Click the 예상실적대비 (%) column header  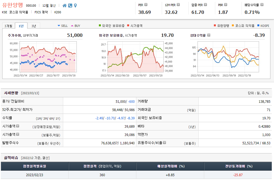pos(170,166)
